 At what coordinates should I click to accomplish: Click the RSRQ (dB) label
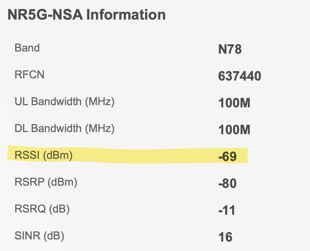click(x=42, y=209)
